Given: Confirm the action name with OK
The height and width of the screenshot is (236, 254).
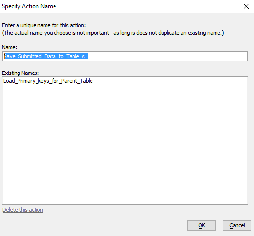Looking at the screenshot, I should (201, 225).
